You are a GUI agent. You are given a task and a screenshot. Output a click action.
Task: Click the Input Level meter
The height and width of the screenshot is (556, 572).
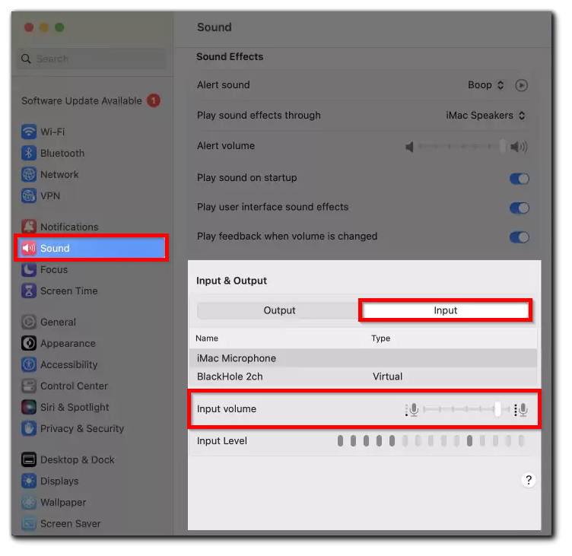[431, 440]
